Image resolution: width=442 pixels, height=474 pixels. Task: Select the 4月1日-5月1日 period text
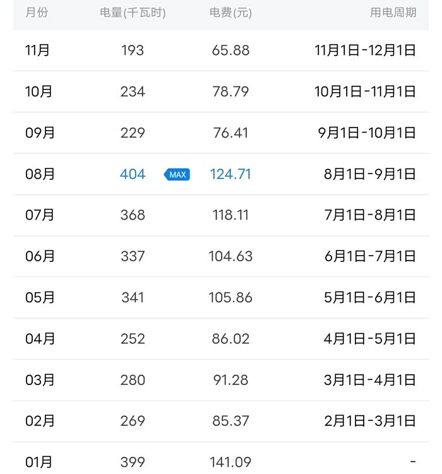point(370,338)
